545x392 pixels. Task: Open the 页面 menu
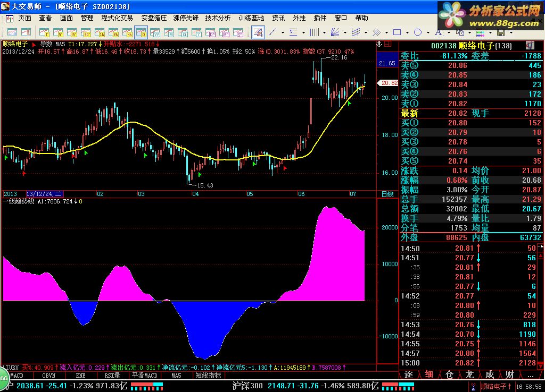coord(24,18)
